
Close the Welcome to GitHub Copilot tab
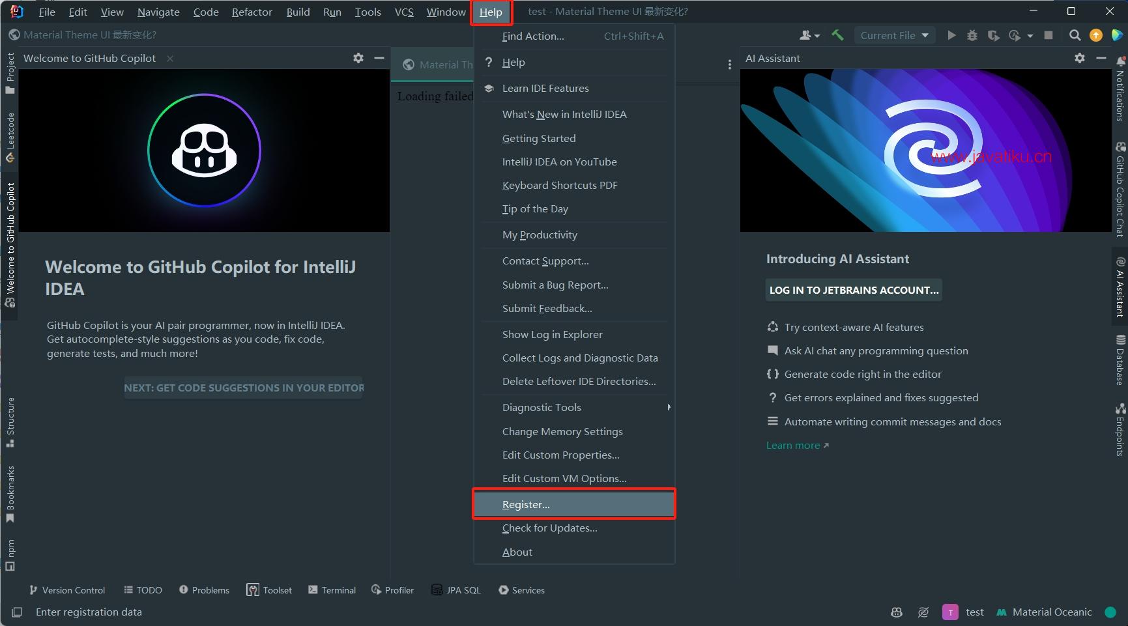tap(170, 59)
